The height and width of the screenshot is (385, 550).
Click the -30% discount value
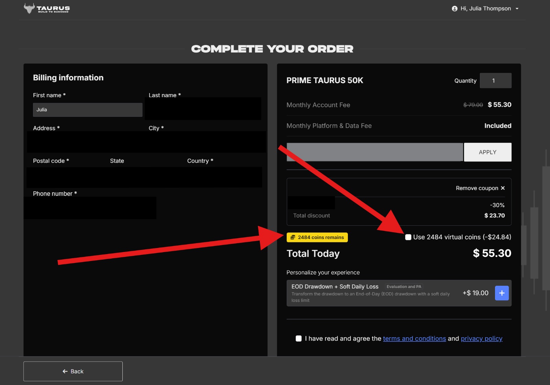(x=497, y=205)
